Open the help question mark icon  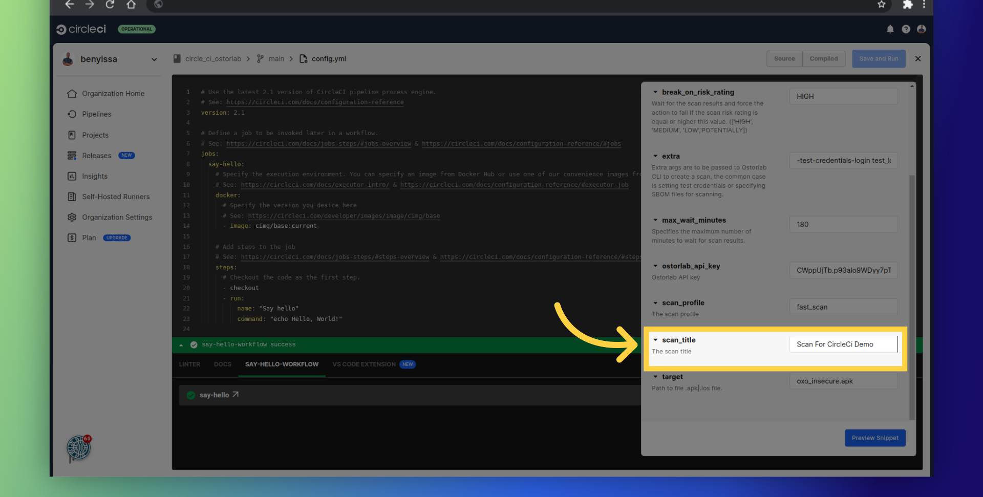coord(906,29)
